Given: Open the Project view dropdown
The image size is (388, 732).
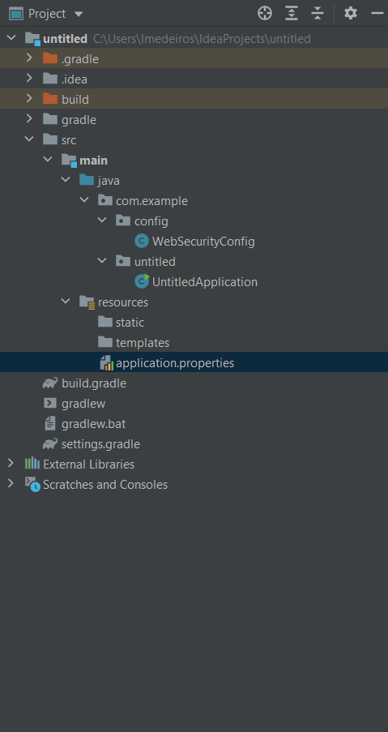Looking at the screenshot, I should pos(79,14).
